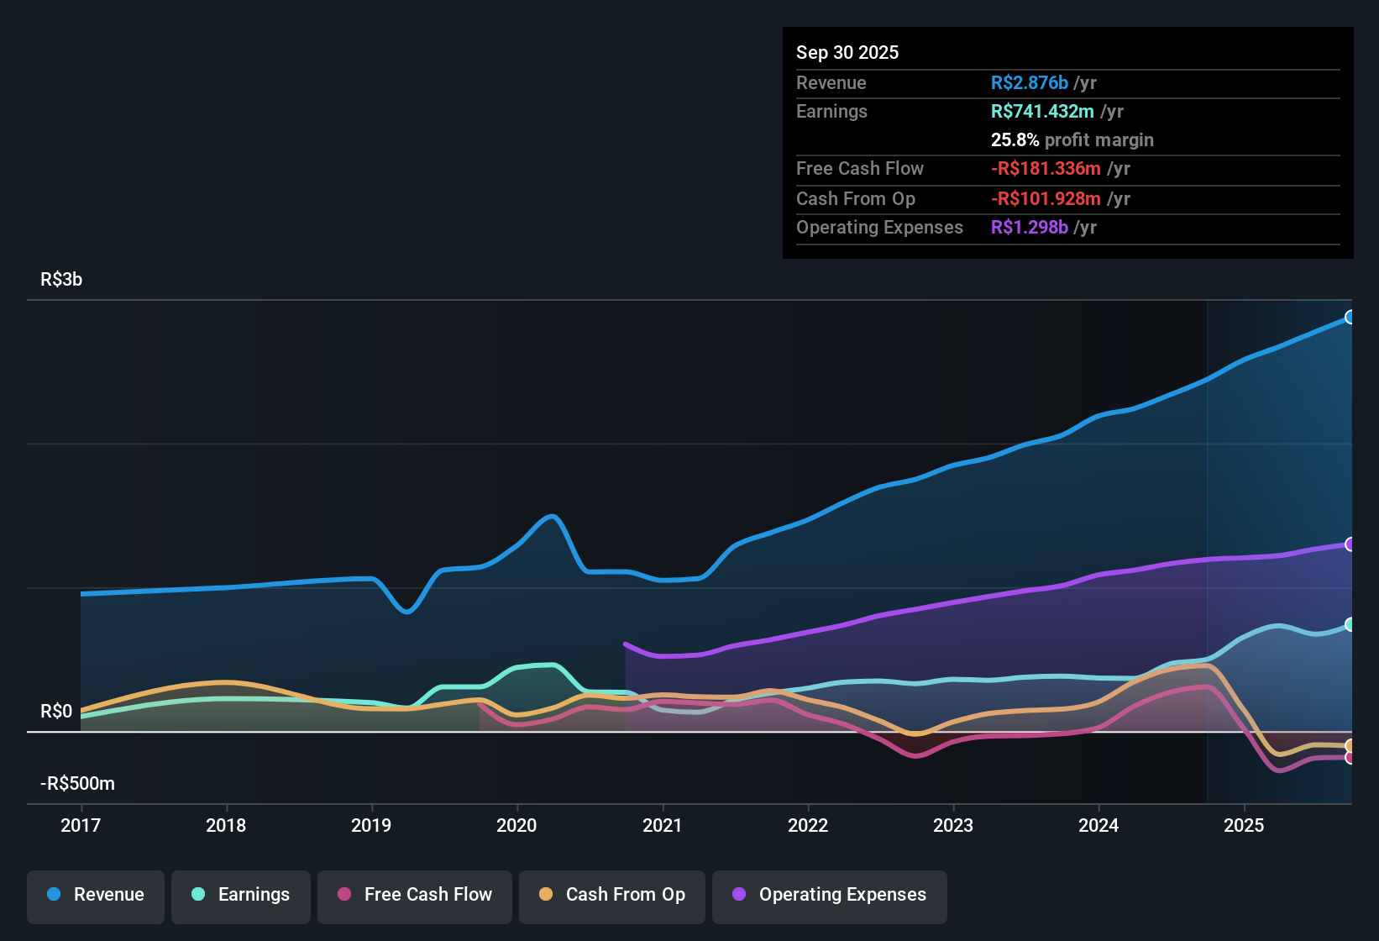Toggle the Revenue series visibility
This screenshot has height=941, width=1379.
click(95, 895)
